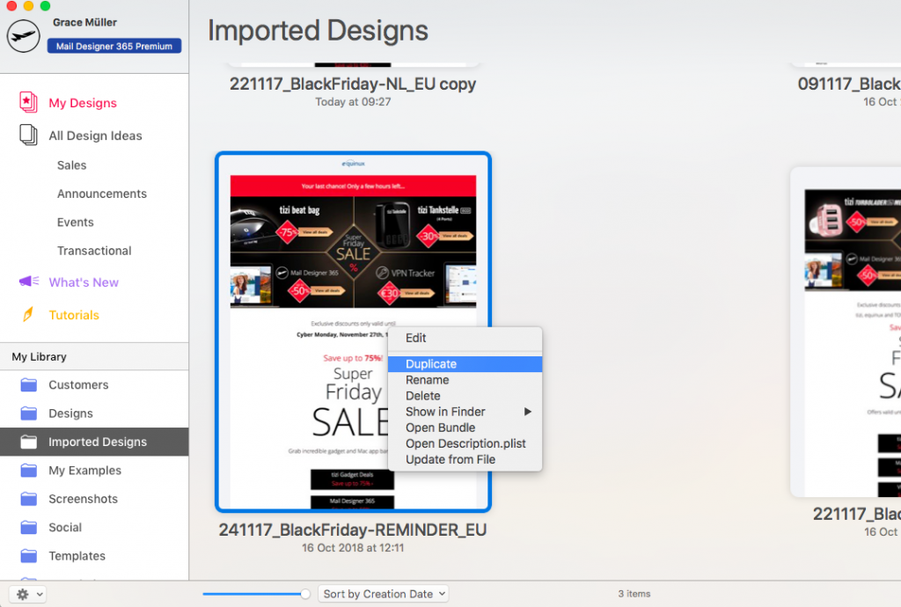
Task: Expand the Show in Finder submenu arrow
Action: 528,412
